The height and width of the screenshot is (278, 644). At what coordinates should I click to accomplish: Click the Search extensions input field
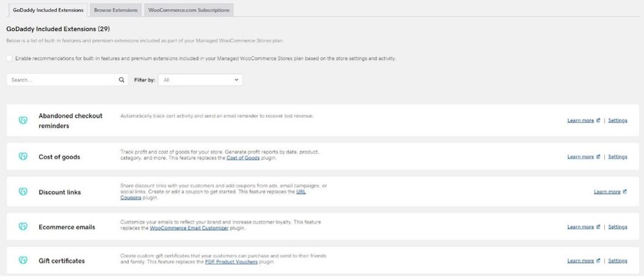tap(61, 80)
